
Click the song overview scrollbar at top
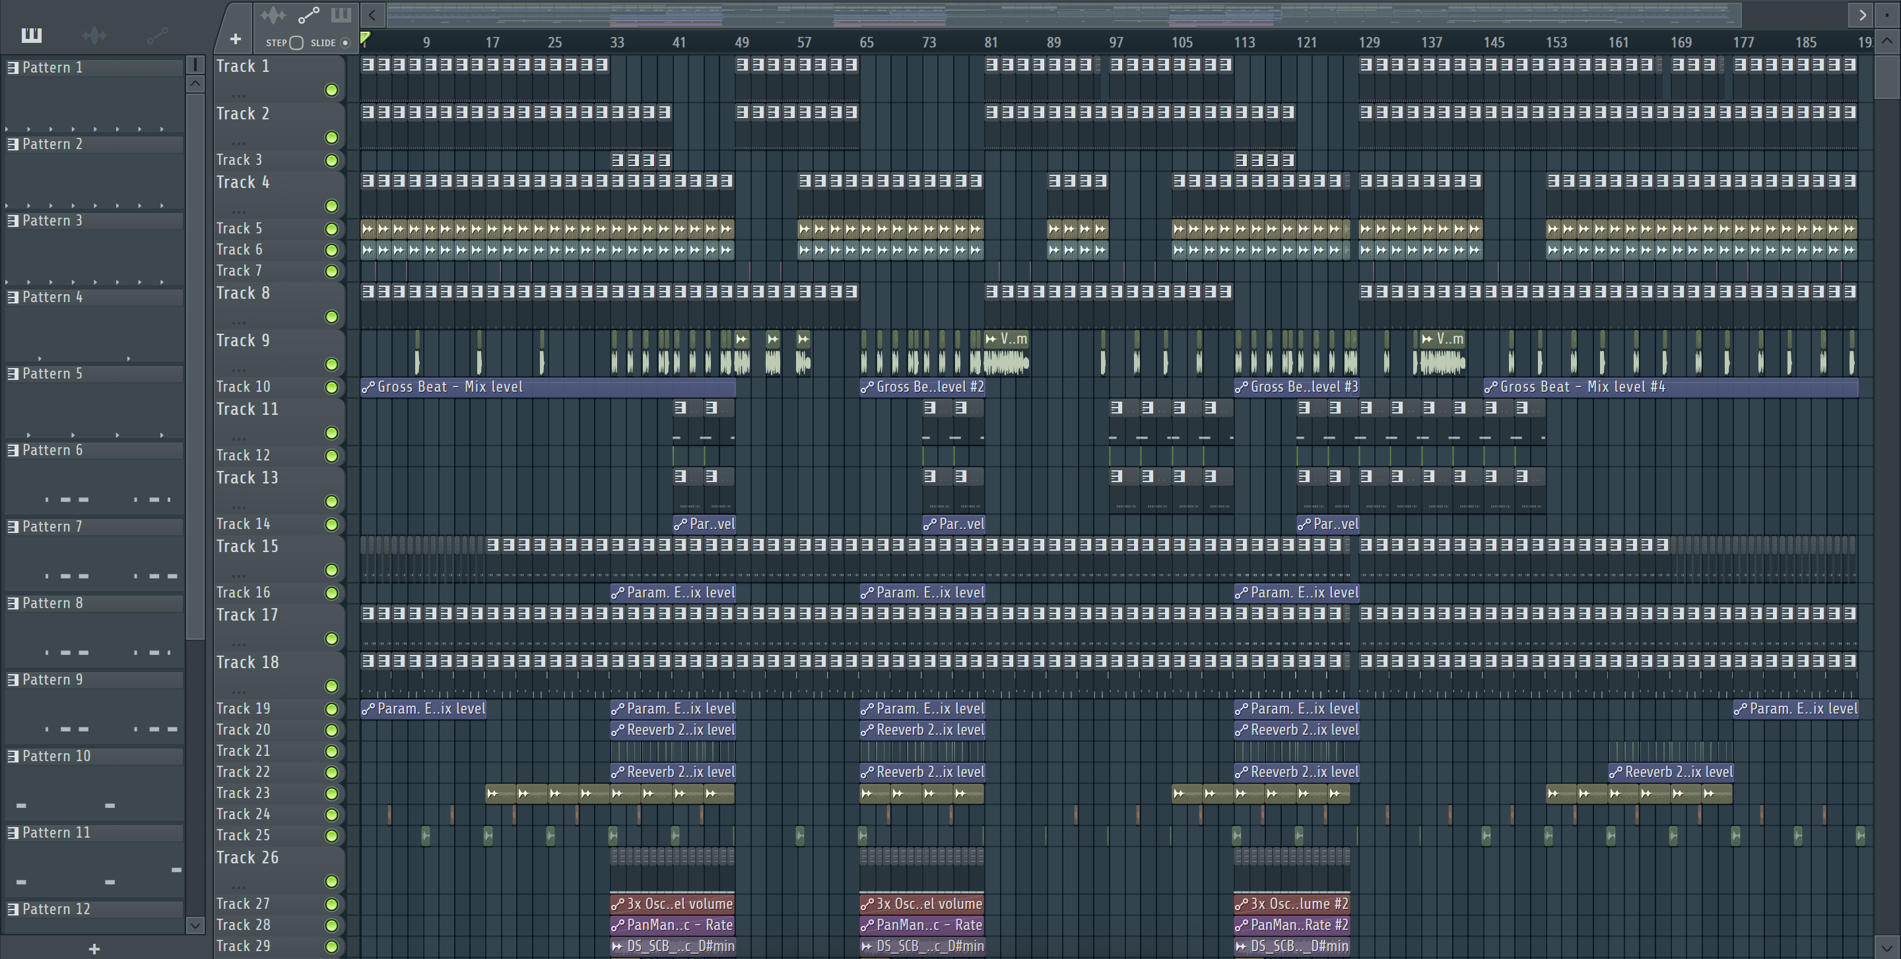(1063, 15)
